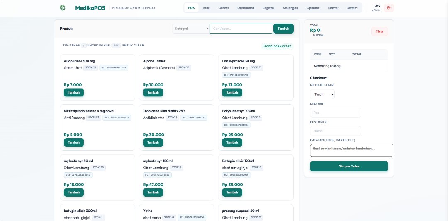The image size is (448, 221).
Task: Open the Logistik tab
Action: (x=268, y=8)
